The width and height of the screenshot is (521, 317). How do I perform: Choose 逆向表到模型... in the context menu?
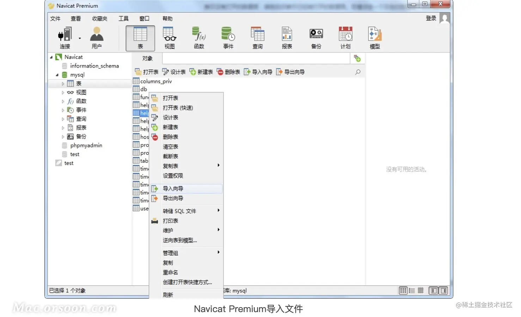coord(186,240)
